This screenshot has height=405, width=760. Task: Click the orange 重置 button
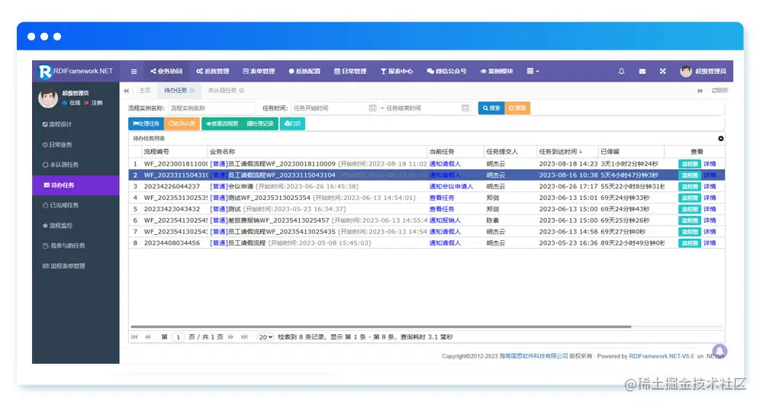(517, 108)
